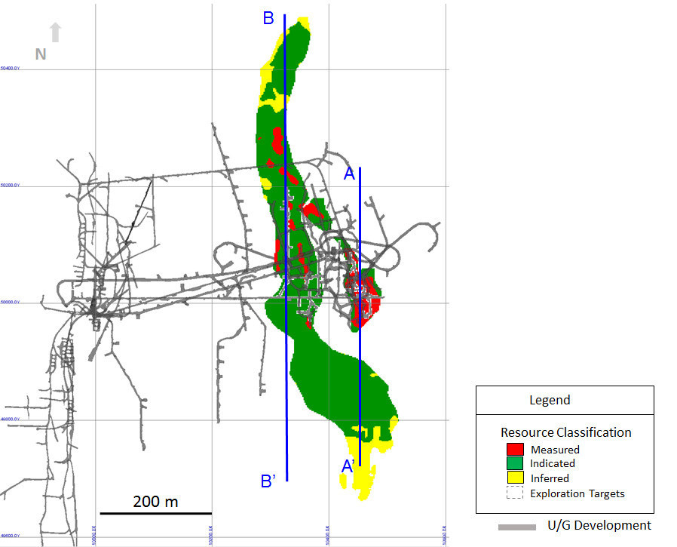Toggle the Indicated classification entry
This screenshot has height=547, width=677.
553,463
